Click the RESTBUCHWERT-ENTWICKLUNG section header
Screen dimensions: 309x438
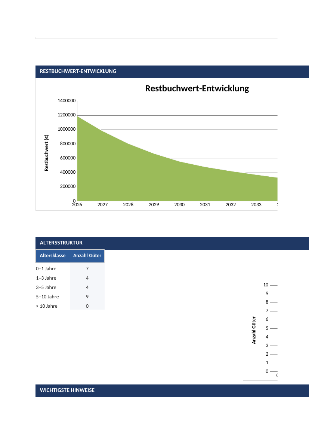click(172, 72)
